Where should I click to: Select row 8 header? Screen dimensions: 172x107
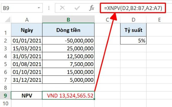(x=5, y=87)
